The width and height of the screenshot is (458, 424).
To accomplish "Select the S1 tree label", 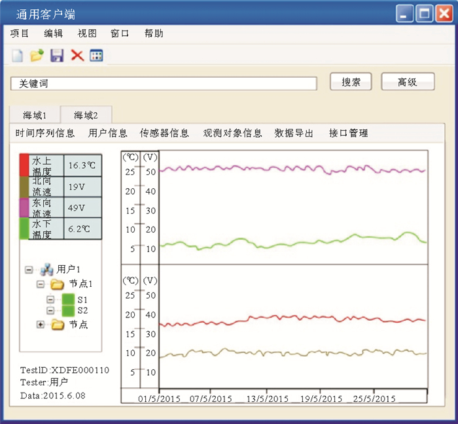I will tap(82, 299).
